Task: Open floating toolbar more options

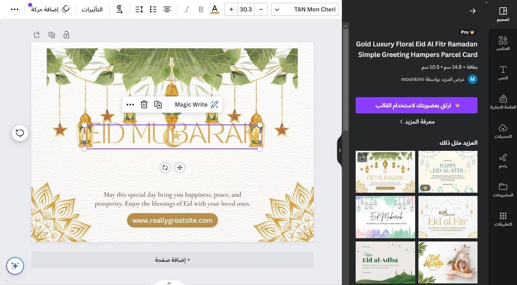Action: (x=130, y=104)
